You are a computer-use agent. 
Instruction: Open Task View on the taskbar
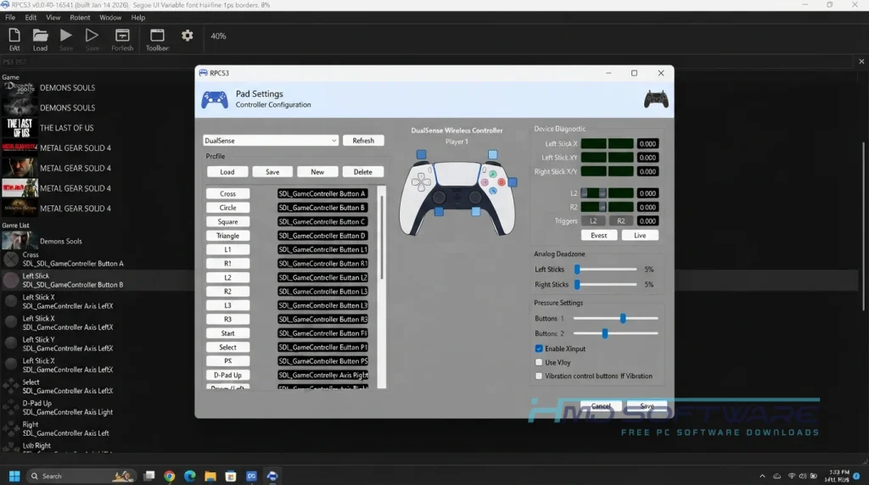149,477
